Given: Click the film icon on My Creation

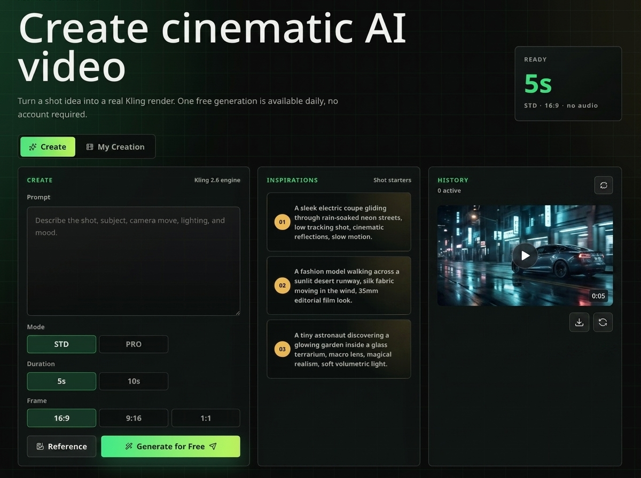Looking at the screenshot, I should point(90,147).
